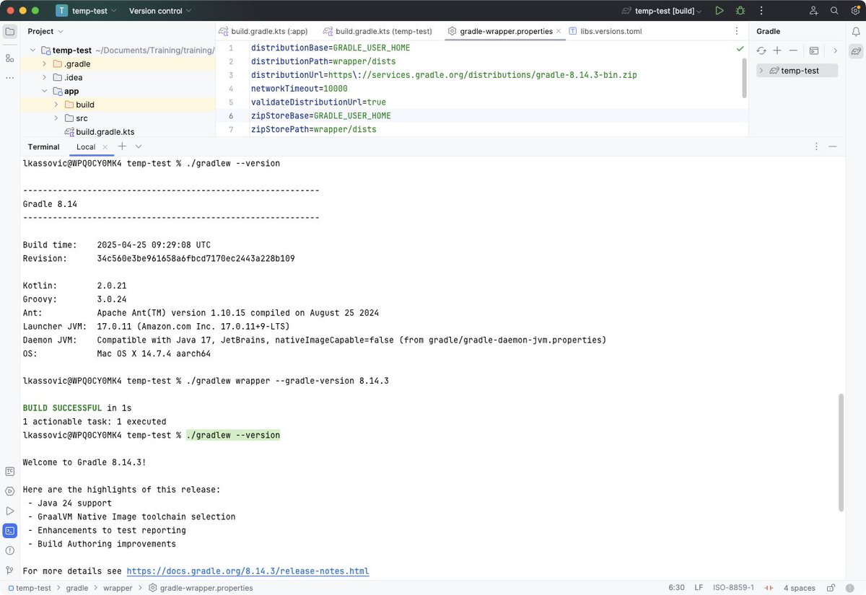Open Terminal options three-dot menu
Image resolution: width=866 pixels, height=595 pixels.
coord(816,146)
